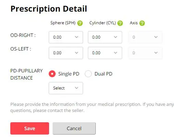Image resolution: width=174 pixels, height=139 pixels.
Task: Click the Single PD label text
Action: click(x=69, y=74)
